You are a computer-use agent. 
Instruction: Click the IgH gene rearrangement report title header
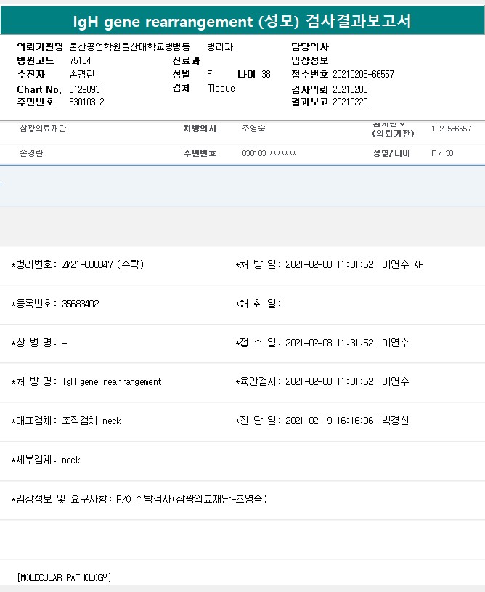pyautogui.click(x=242, y=22)
